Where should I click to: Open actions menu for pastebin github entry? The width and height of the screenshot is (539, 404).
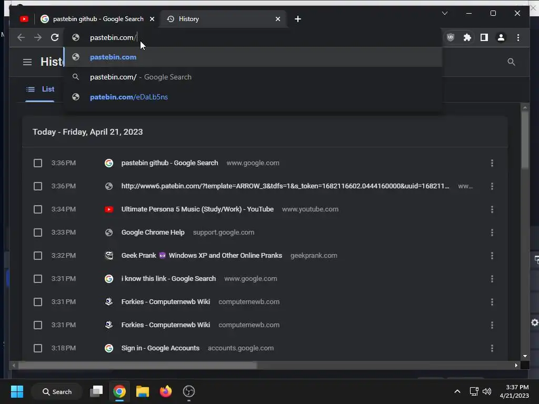(492, 163)
